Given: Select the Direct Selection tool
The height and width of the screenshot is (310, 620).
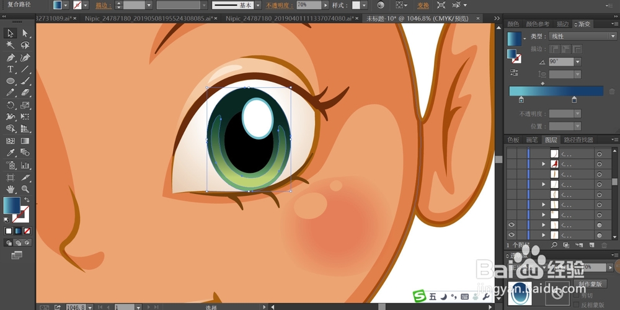Looking at the screenshot, I should pos(25,33).
